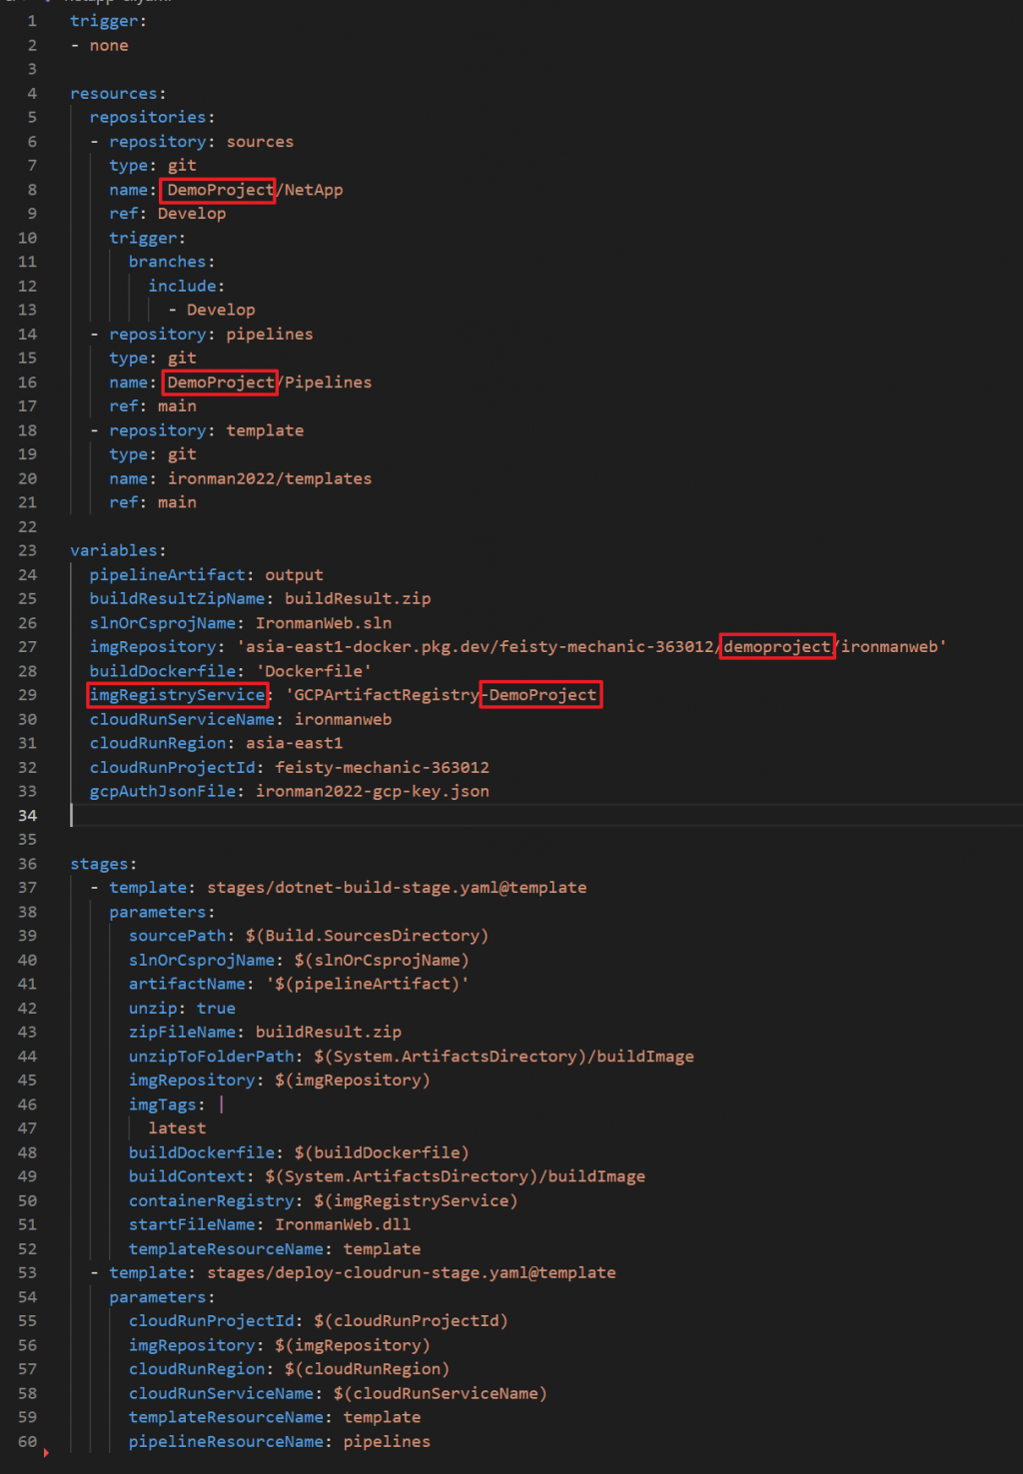1023x1474 pixels.
Task: Click 'Develop' on the line 9 ref
Action: (192, 214)
